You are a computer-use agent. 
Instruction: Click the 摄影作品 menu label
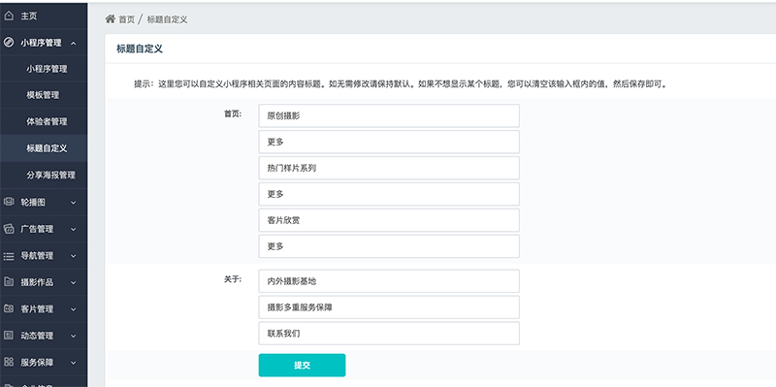click(37, 282)
